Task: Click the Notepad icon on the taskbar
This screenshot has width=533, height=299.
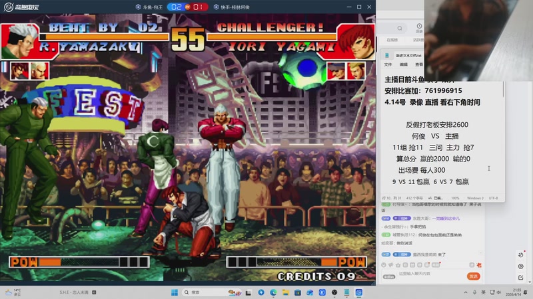Action: 346,292
